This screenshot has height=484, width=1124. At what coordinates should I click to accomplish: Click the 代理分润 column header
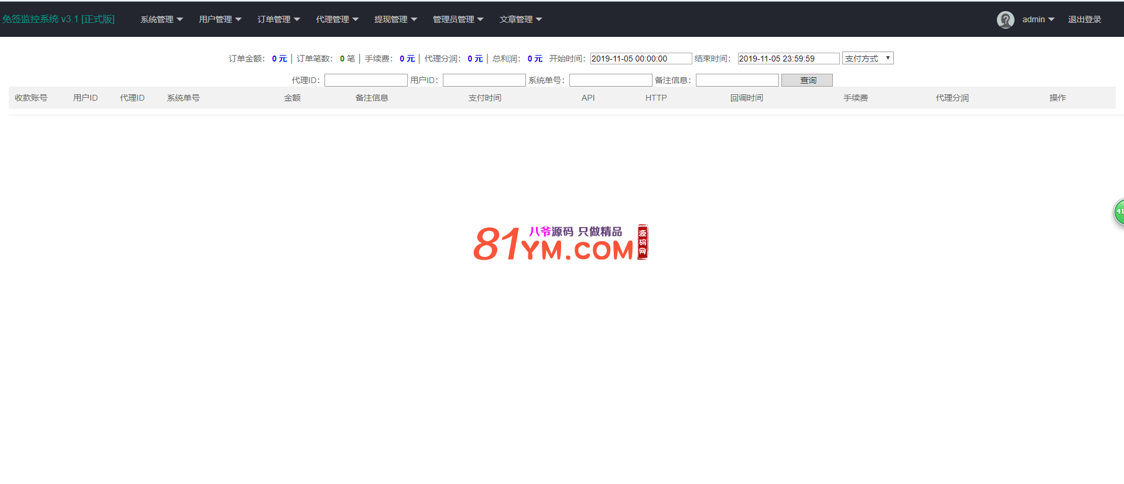click(x=952, y=98)
